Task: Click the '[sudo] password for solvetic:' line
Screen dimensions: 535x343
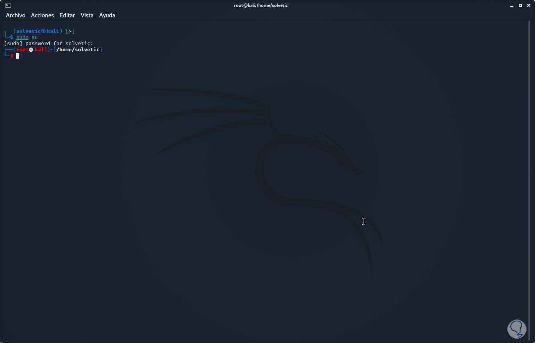Action: [x=49, y=44]
